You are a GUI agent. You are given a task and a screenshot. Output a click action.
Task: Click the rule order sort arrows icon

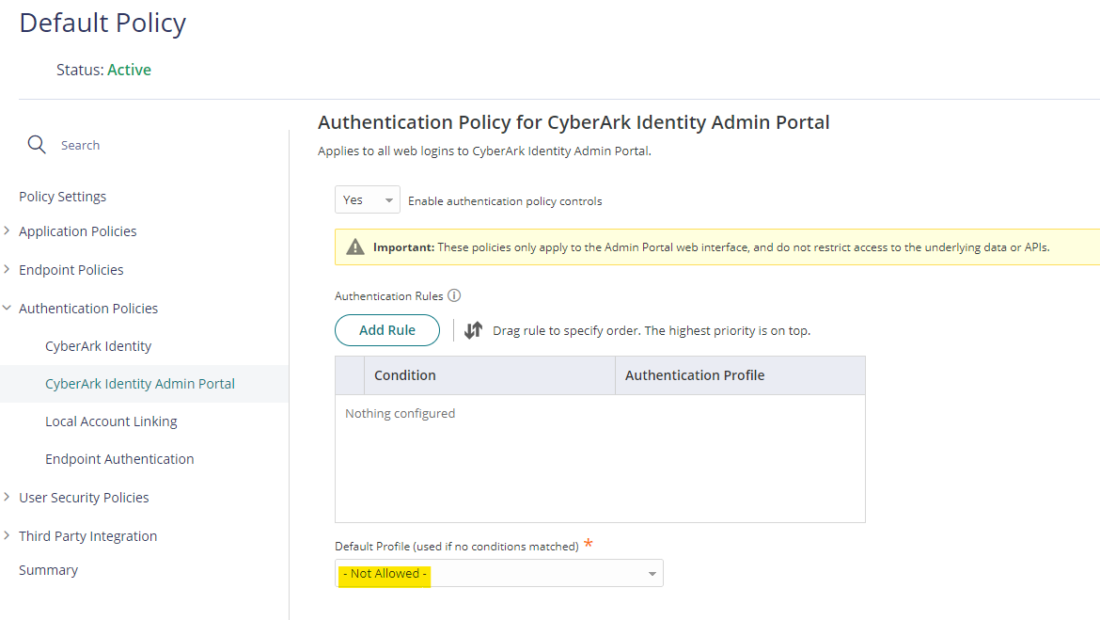coord(474,330)
